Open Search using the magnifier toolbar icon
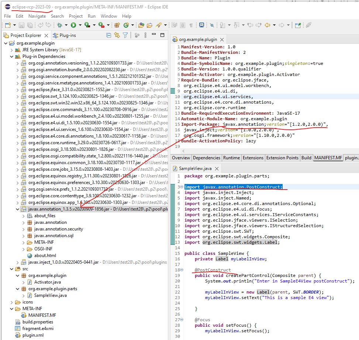The height and width of the screenshot is (340, 359). (x=212, y=25)
